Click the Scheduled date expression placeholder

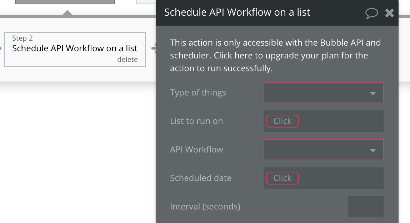point(282,178)
